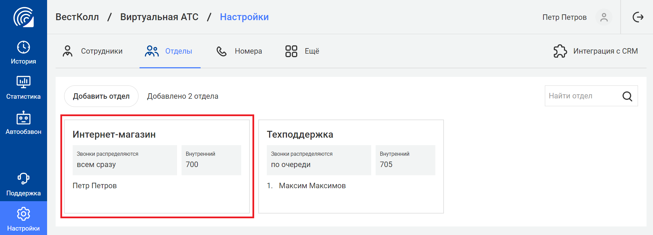Open the Интернет-магазин department title

[114, 135]
